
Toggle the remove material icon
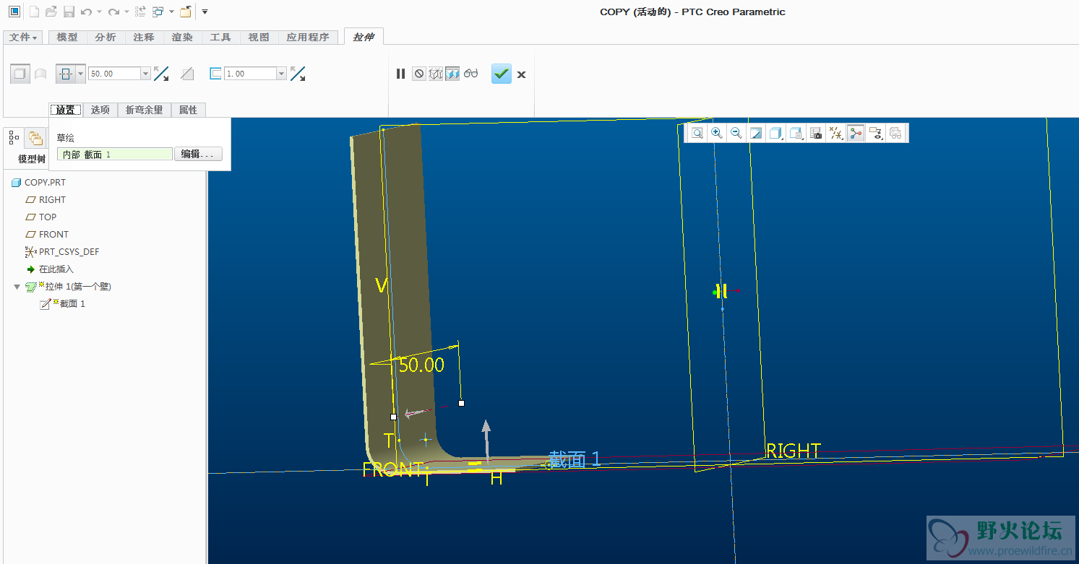187,74
